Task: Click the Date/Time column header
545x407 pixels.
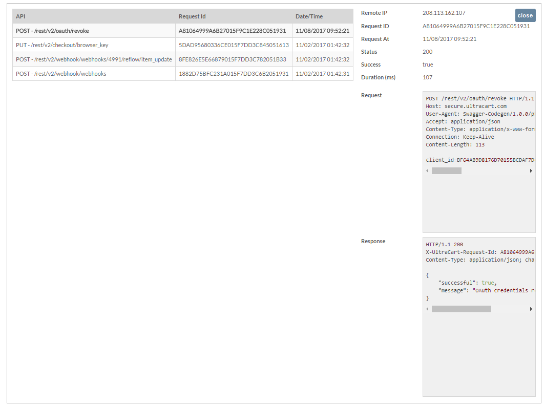Action: pyautogui.click(x=309, y=16)
